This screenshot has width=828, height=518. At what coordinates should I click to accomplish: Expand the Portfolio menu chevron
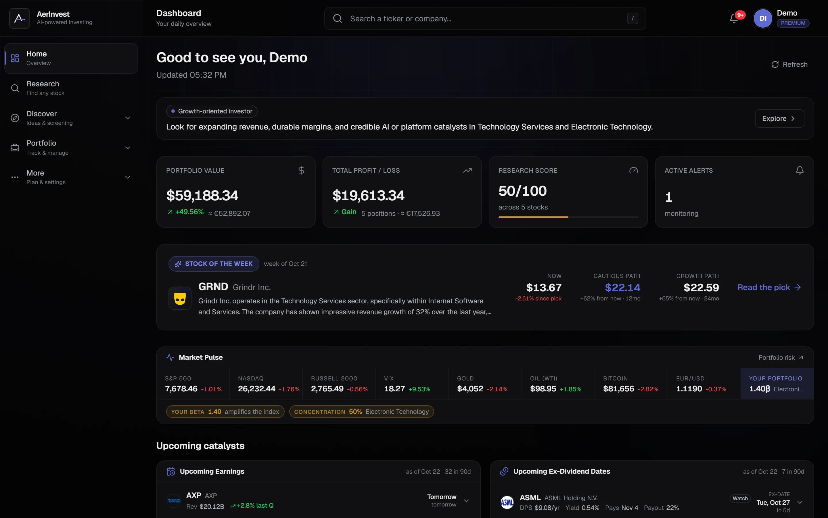[128, 148]
